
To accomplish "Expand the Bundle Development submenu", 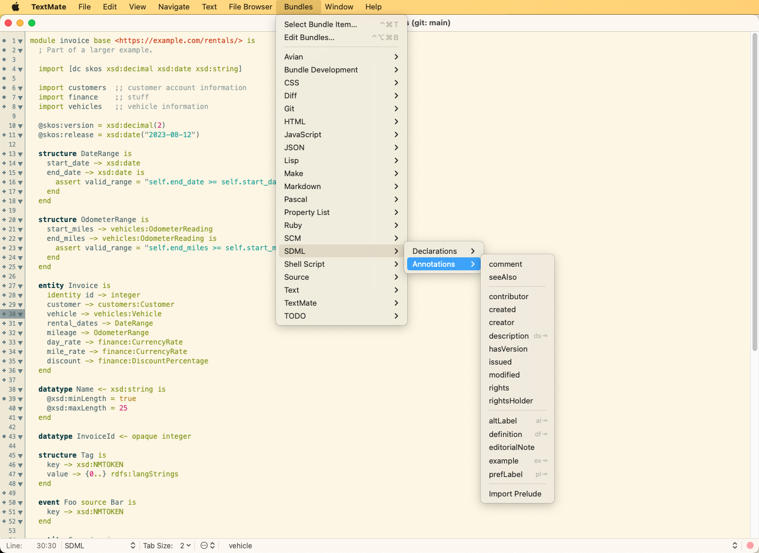I will pos(341,69).
